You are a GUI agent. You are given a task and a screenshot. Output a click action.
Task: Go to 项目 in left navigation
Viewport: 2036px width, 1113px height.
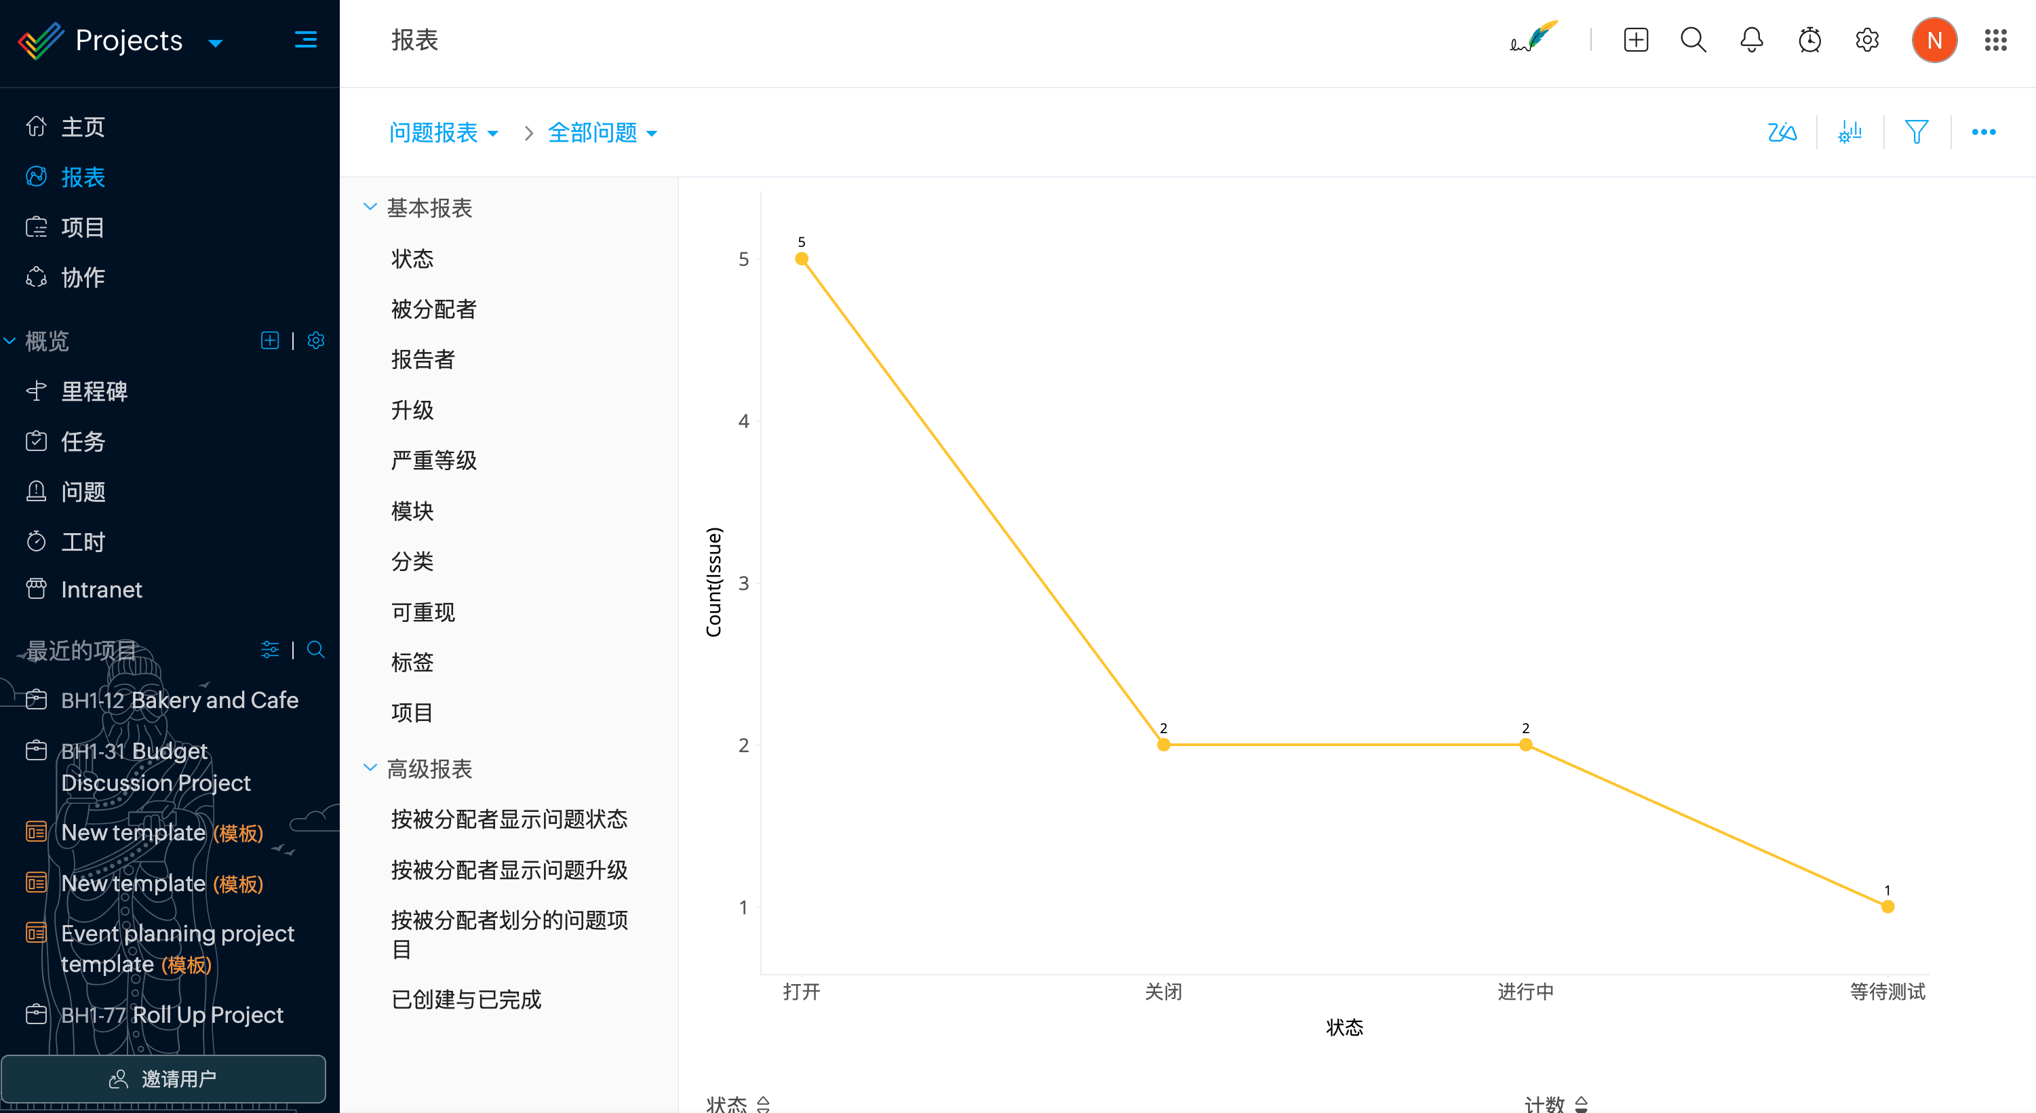tap(82, 228)
